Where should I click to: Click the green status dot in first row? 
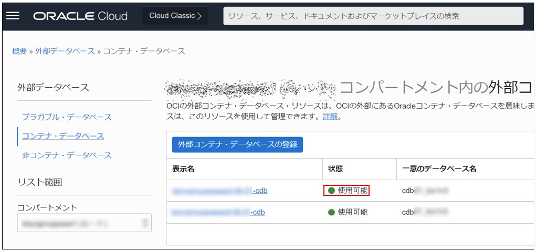331,191
